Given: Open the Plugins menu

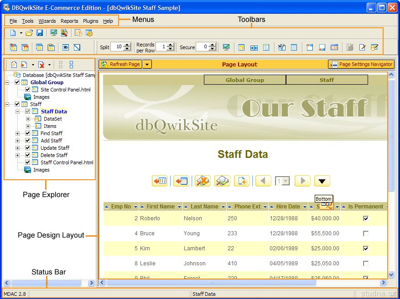Looking at the screenshot, I should pyautogui.click(x=90, y=21).
